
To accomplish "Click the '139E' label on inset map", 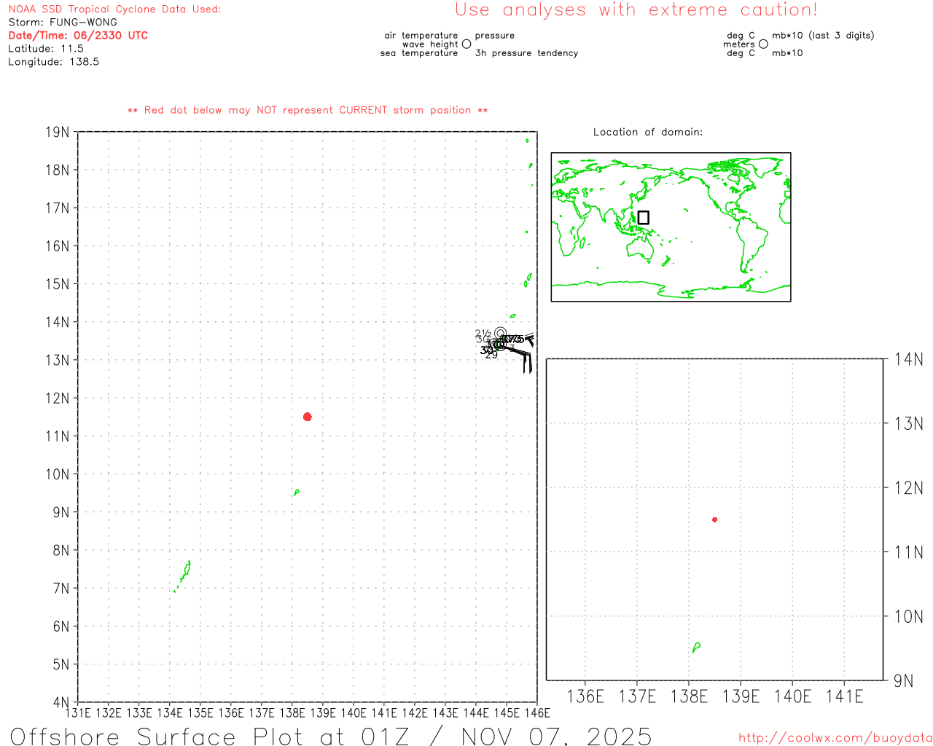I will [741, 696].
